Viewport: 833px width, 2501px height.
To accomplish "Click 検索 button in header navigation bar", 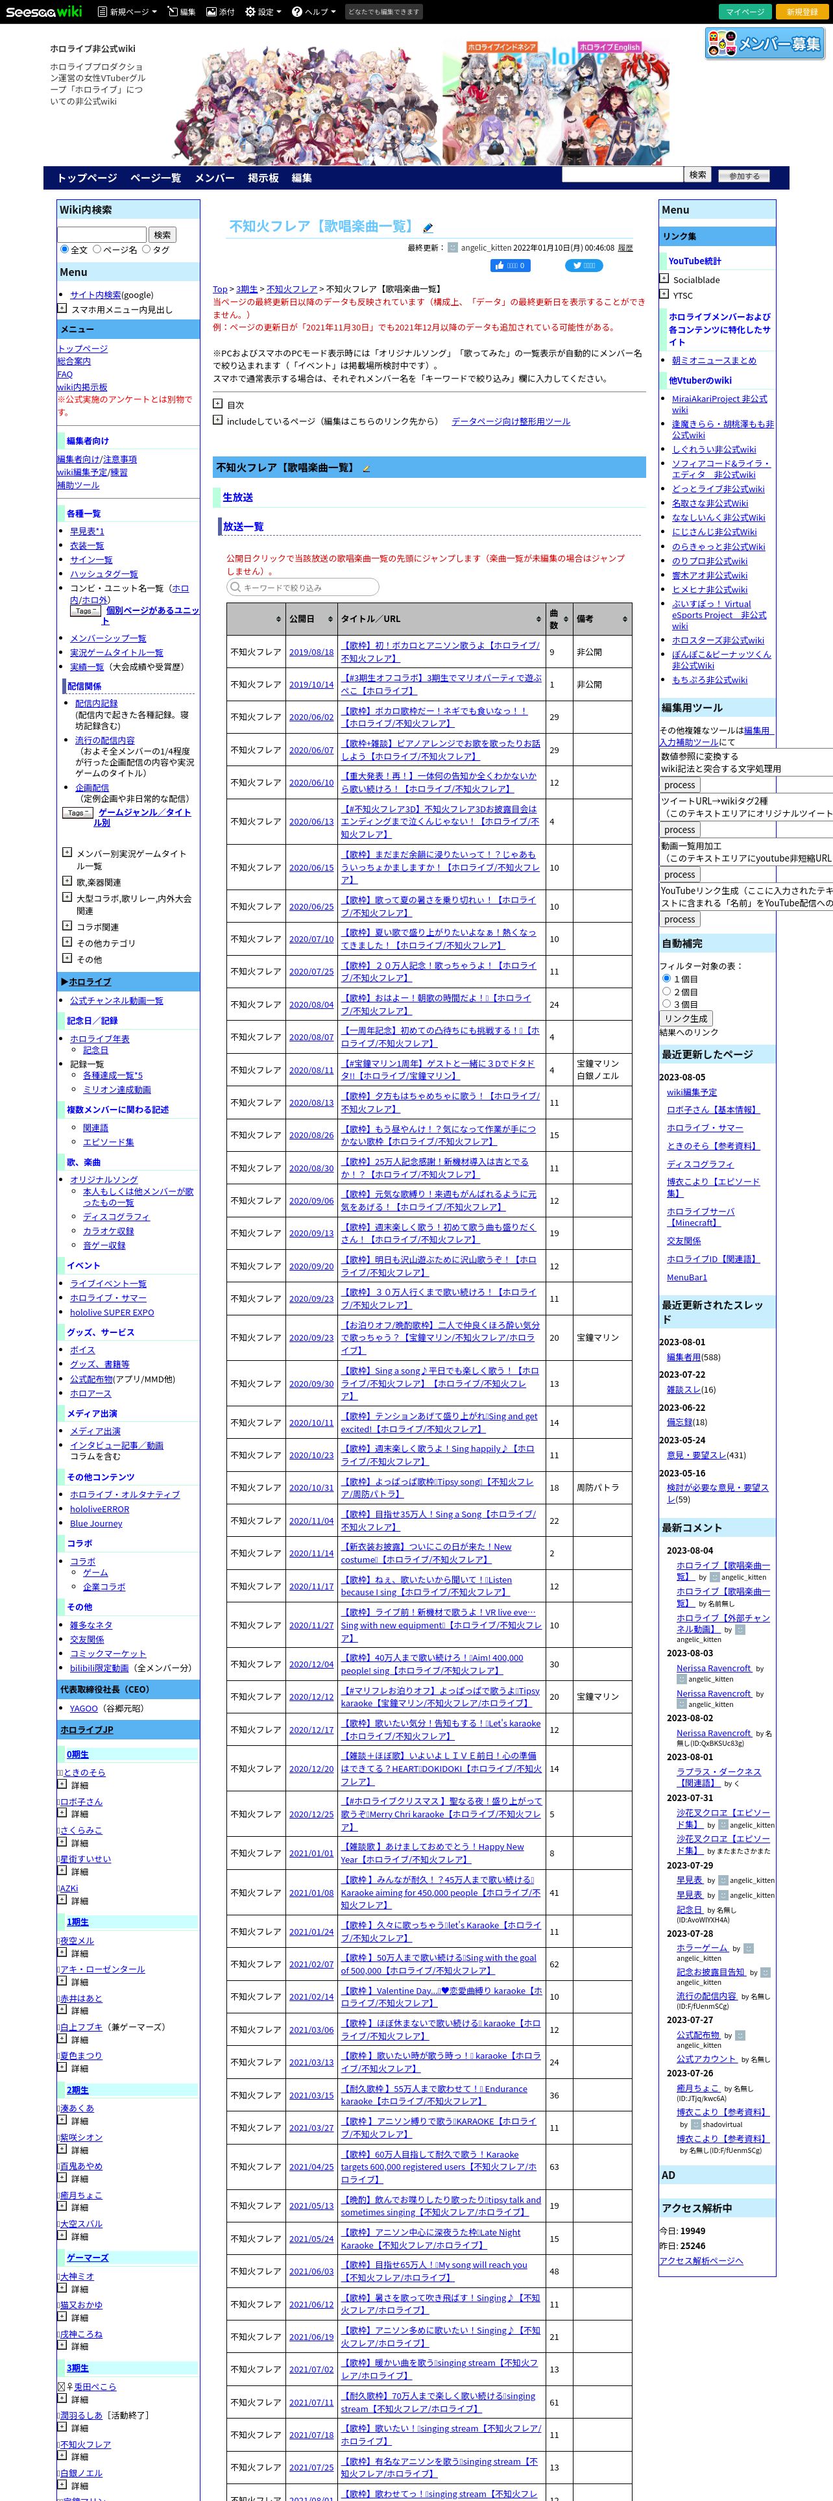I will tap(697, 175).
